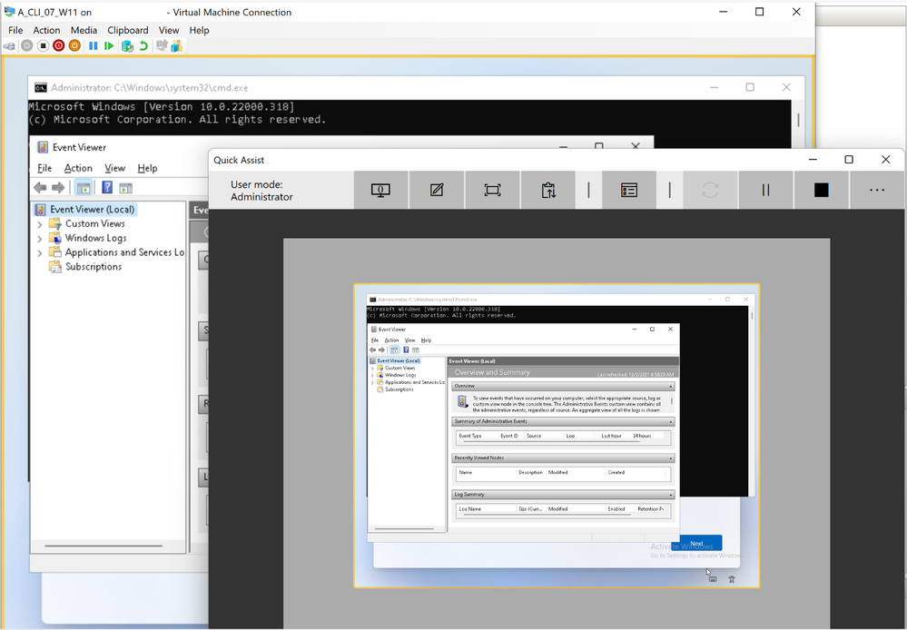Expand Applications and Services Logs node
This screenshot has width=907, height=630.
click(39, 252)
